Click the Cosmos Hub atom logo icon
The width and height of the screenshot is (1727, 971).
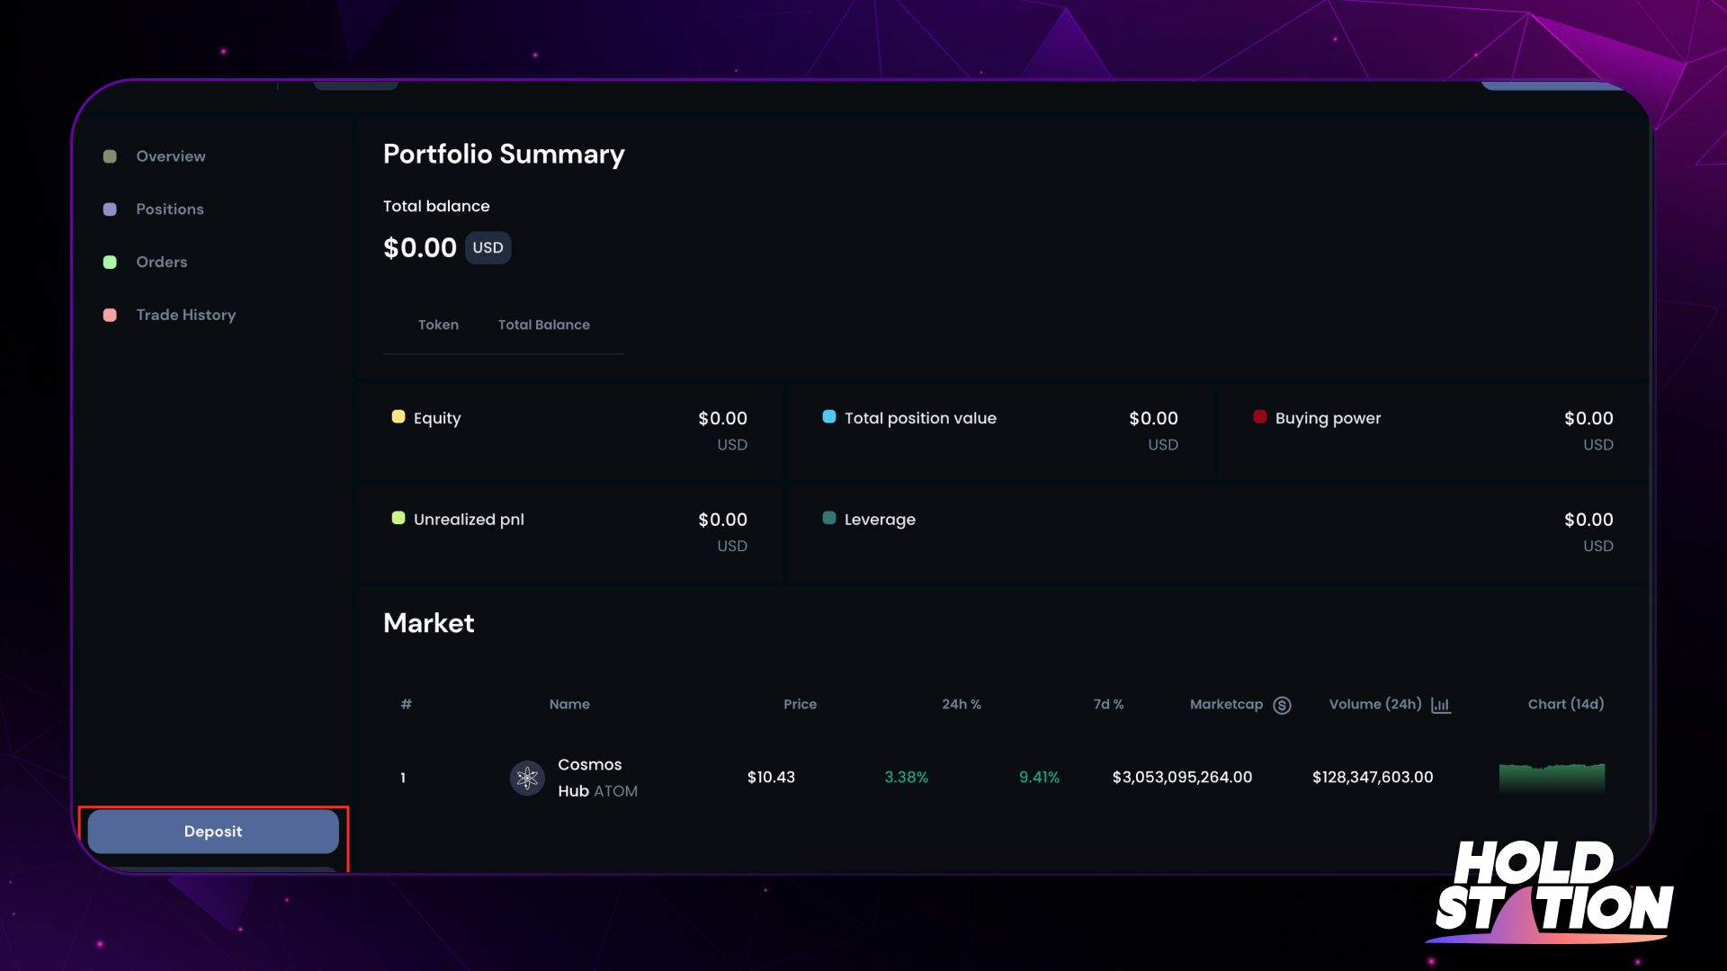point(527,778)
